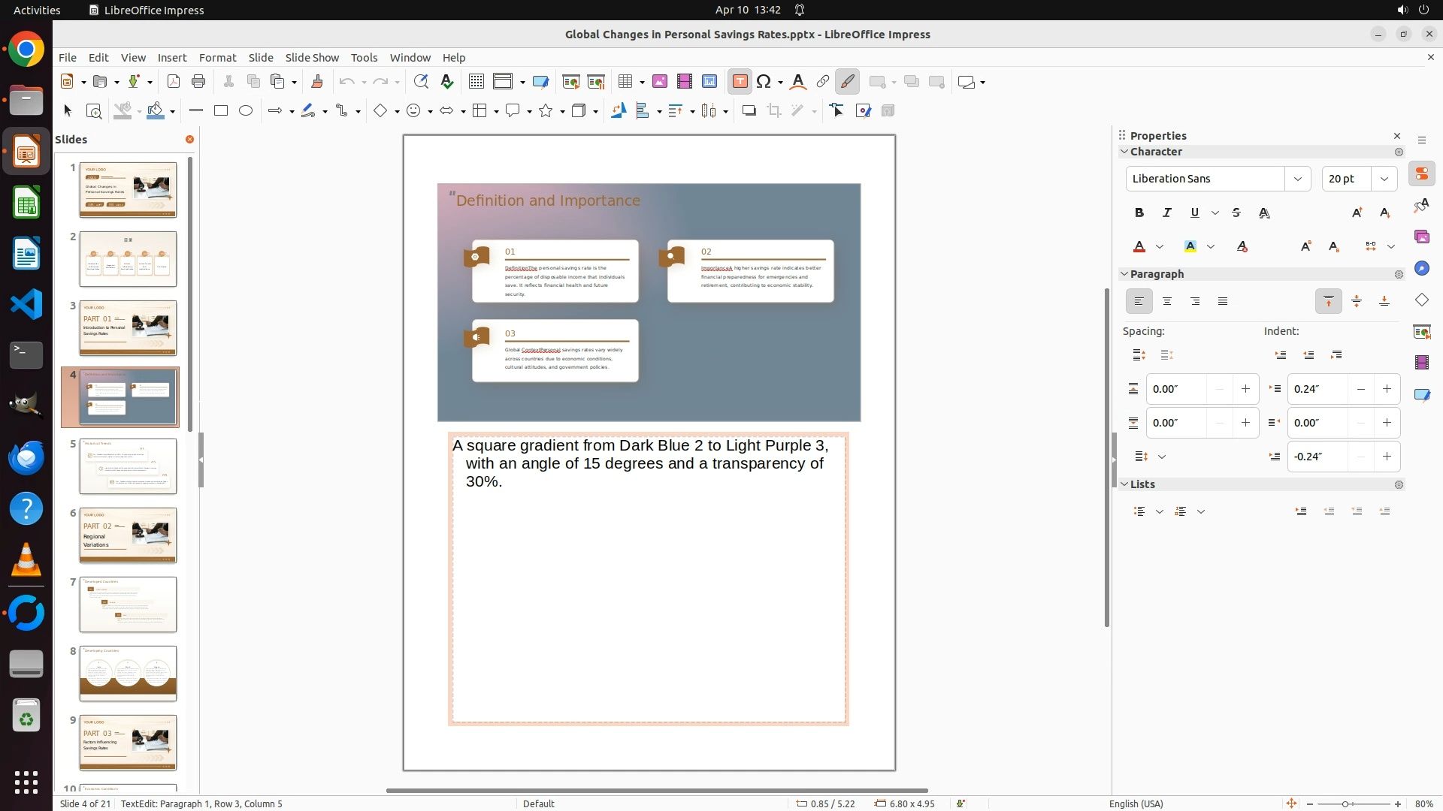Select slide 6 thumbnail Regional Variations
The image size is (1443, 811).
[128, 535]
